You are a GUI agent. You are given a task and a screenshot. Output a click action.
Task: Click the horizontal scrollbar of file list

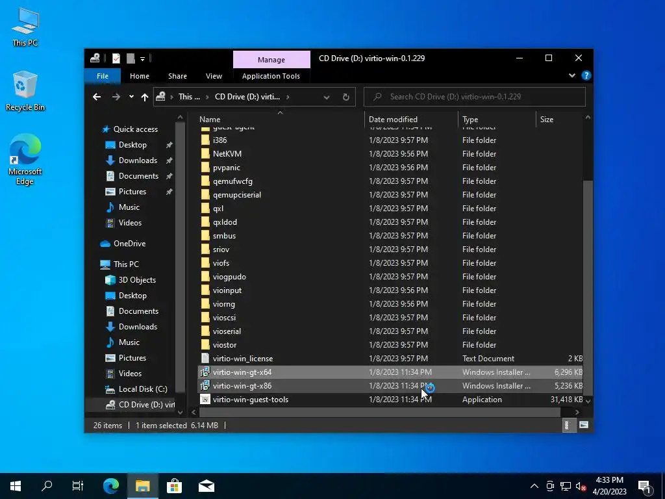click(x=379, y=412)
